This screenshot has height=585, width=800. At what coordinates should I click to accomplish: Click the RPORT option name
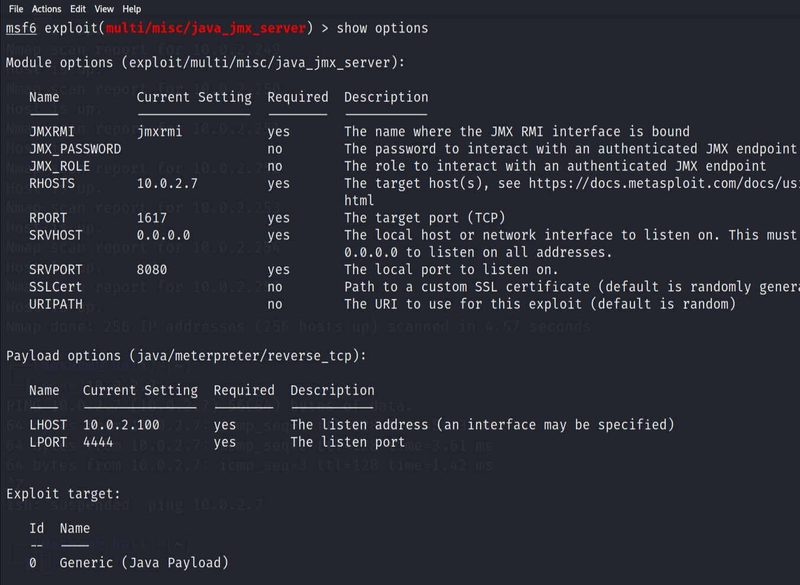pyautogui.click(x=48, y=218)
